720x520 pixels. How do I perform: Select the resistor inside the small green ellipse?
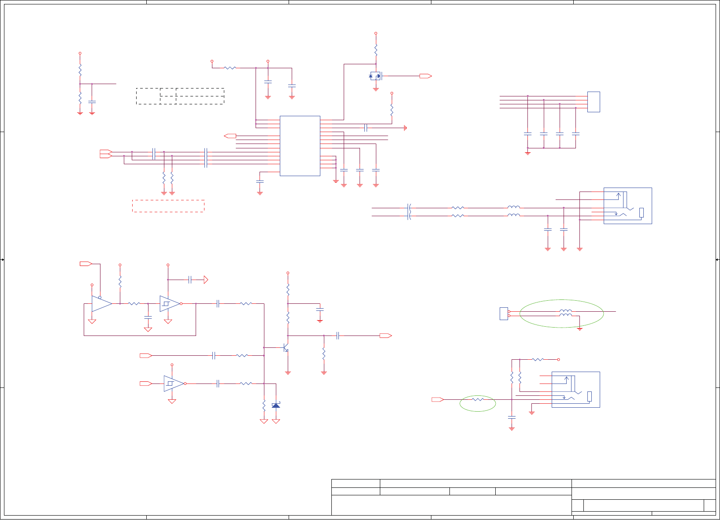click(x=478, y=399)
